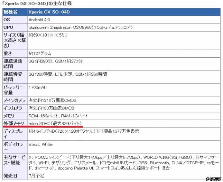Click the Xi、FOMAハイスピード services text
Screen dimensions: 223x182
[124, 163]
